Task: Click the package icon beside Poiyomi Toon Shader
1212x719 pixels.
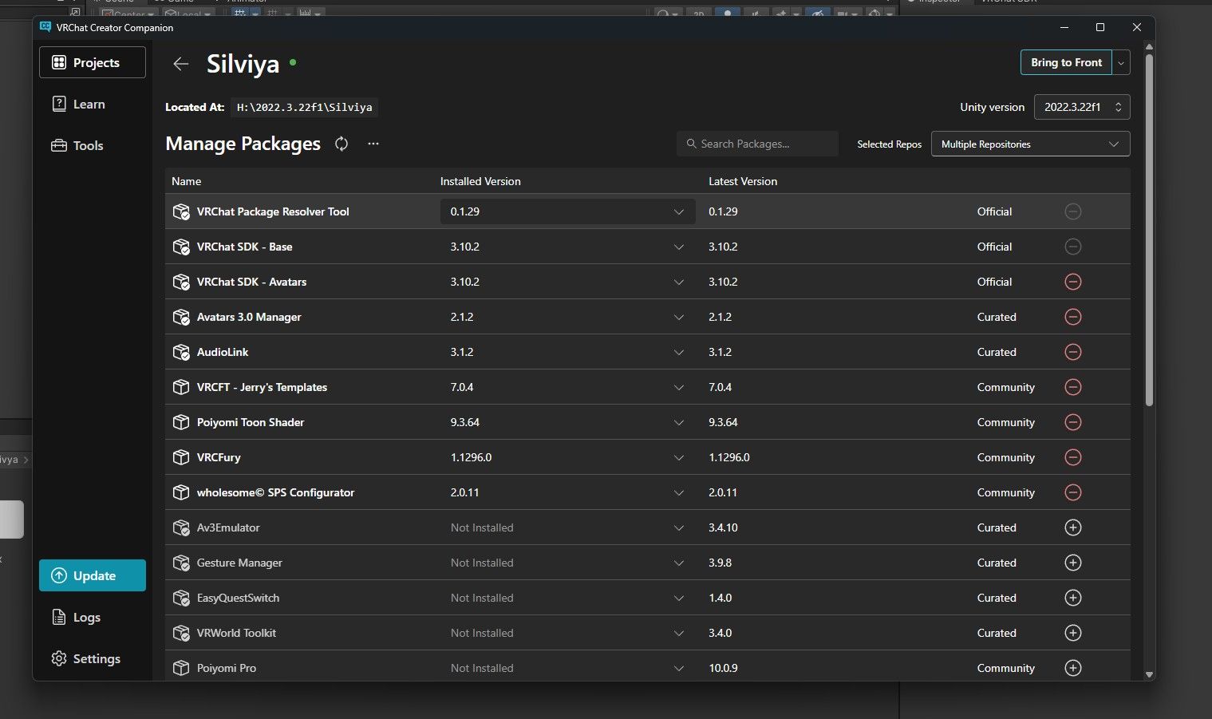Action: coord(181,422)
